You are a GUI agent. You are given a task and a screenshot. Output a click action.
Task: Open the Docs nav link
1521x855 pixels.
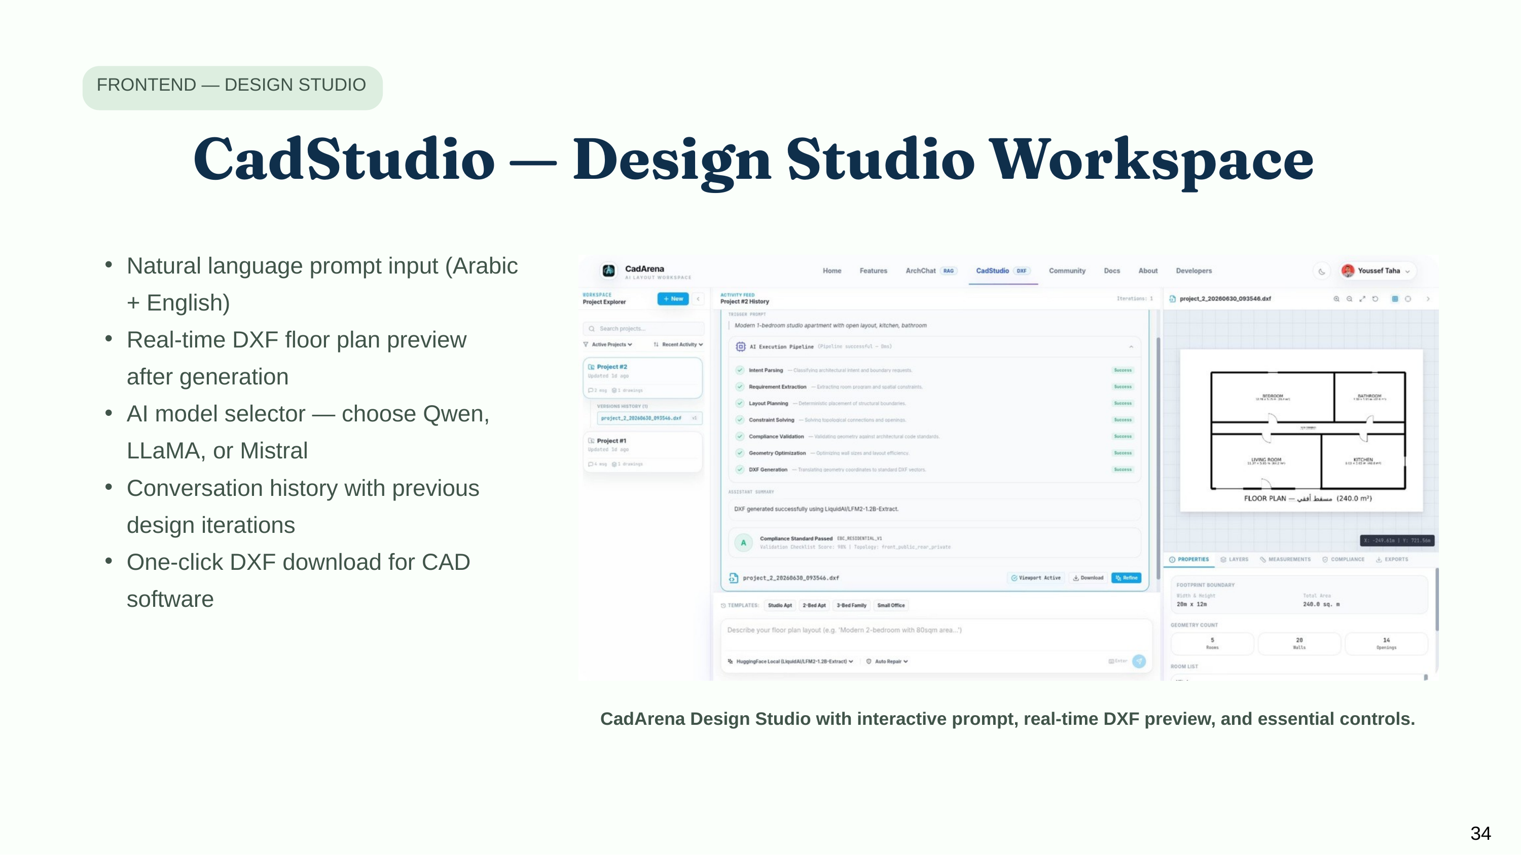(1112, 271)
